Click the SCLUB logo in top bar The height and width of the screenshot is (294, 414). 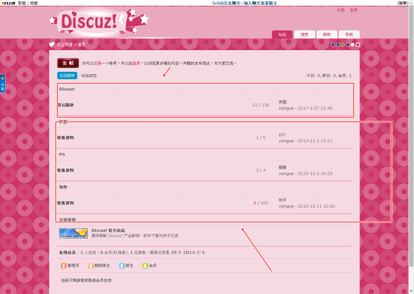tap(8, 3)
